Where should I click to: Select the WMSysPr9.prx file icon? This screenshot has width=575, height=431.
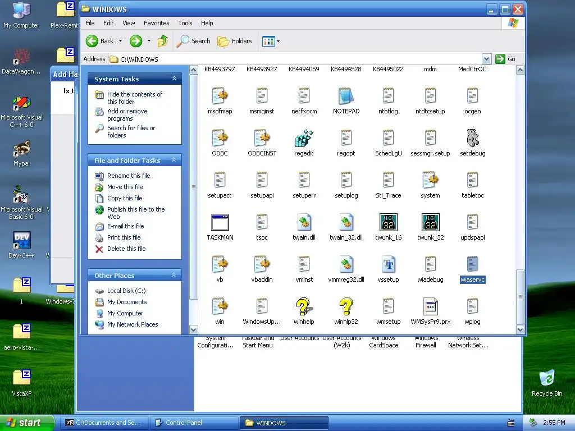click(430, 307)
